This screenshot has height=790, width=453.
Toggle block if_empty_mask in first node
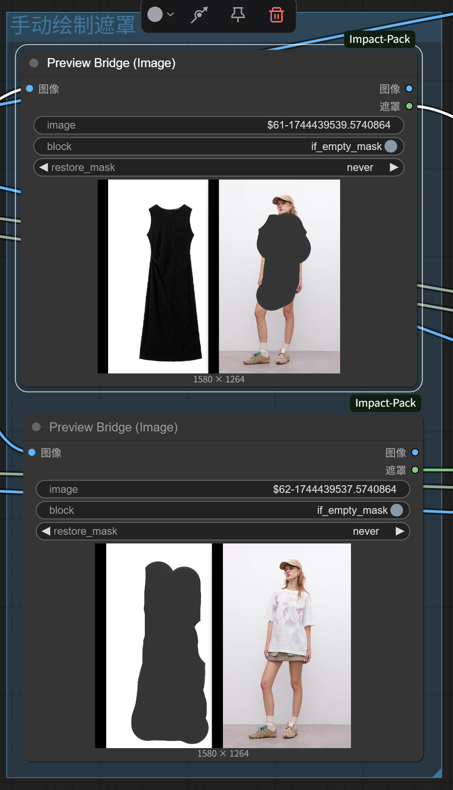(x=390, y=146)
